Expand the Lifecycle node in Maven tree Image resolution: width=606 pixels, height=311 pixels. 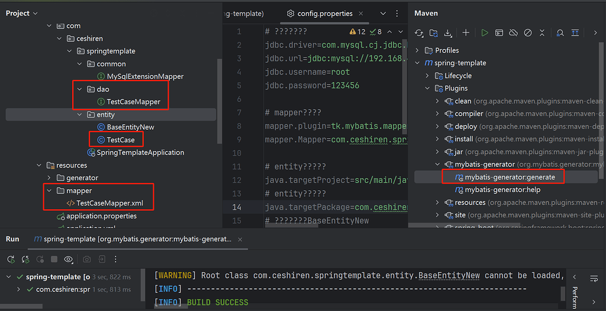pyautogui.click(x=427, y=76)
